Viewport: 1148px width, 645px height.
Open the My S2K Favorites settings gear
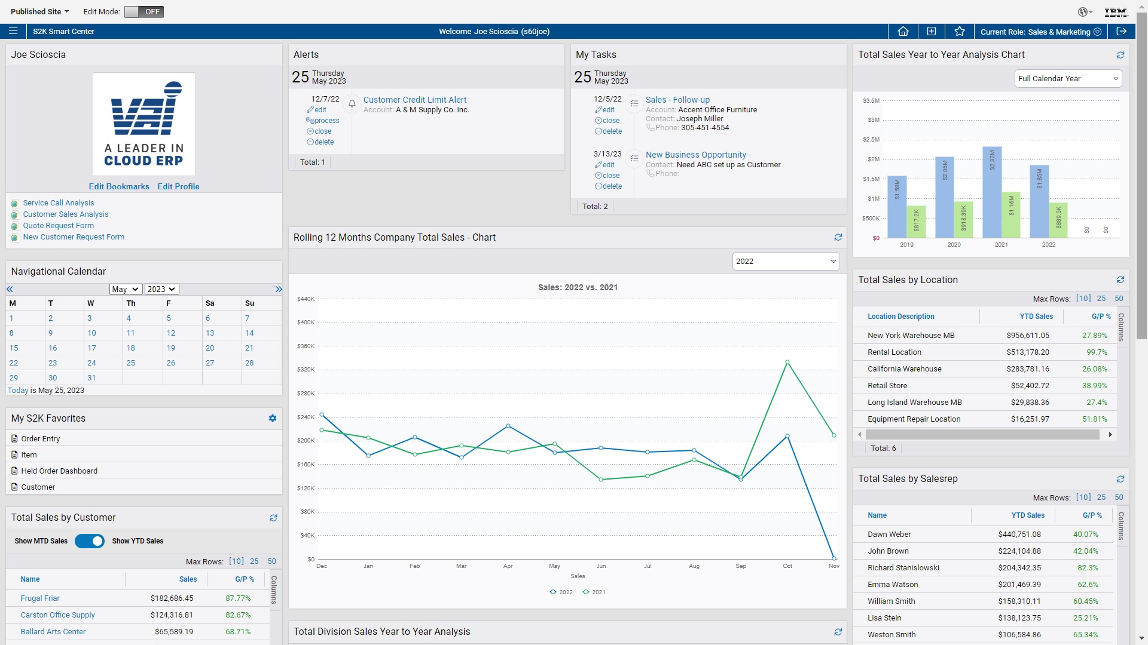coord(272,418)
